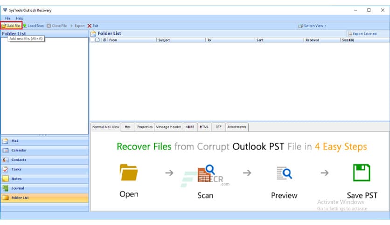Close the SysTools Outlook Recovery window
Viewport: 390px width, 225px height.
383,10
